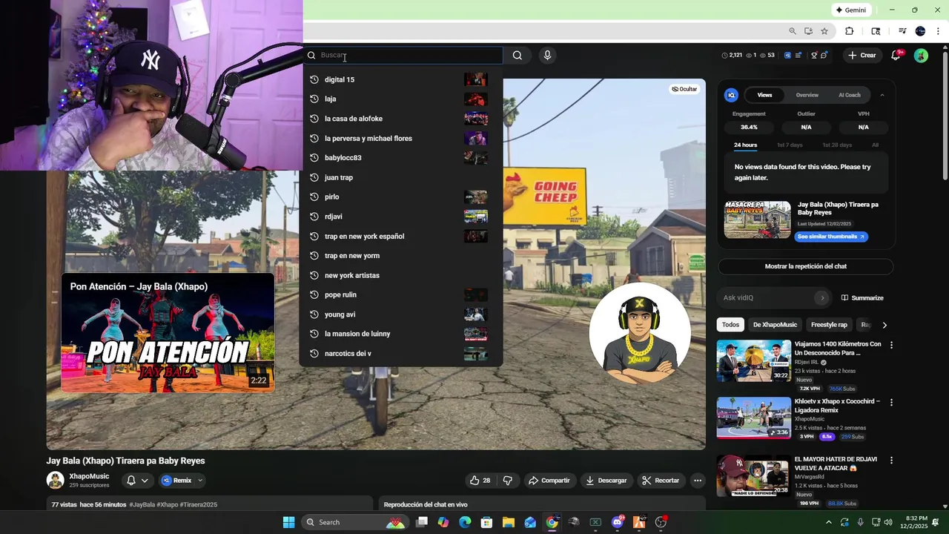This screenshot has width=949, height=534.
Task: Open options for Viajamos 1400 Kilómetros video
Action: point(891,345)
